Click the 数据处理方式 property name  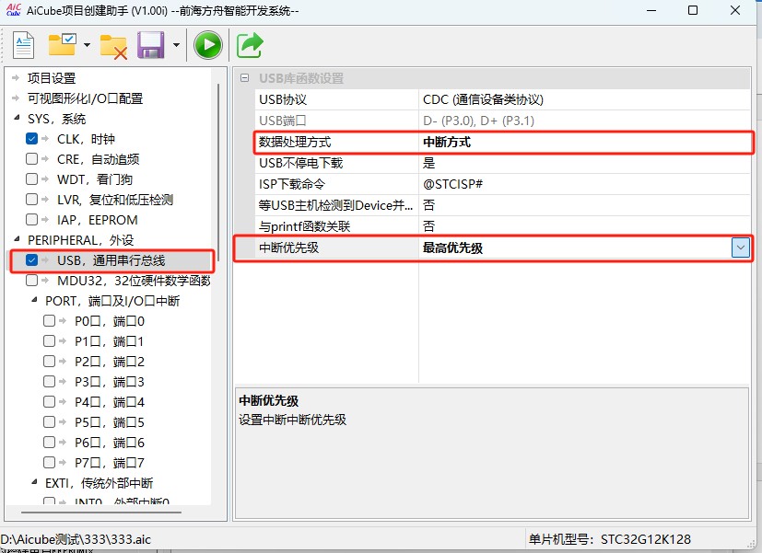[x=295, y=142]
